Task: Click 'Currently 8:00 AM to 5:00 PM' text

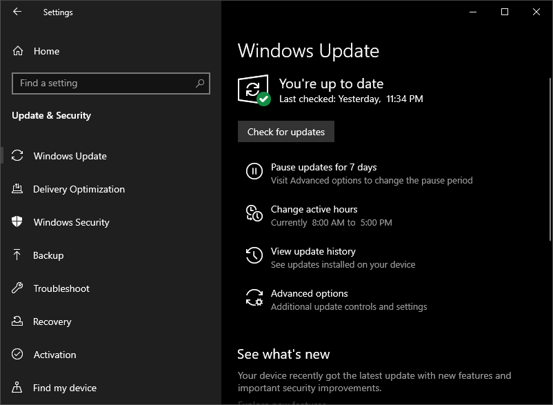Action: (x=332, y=223)
